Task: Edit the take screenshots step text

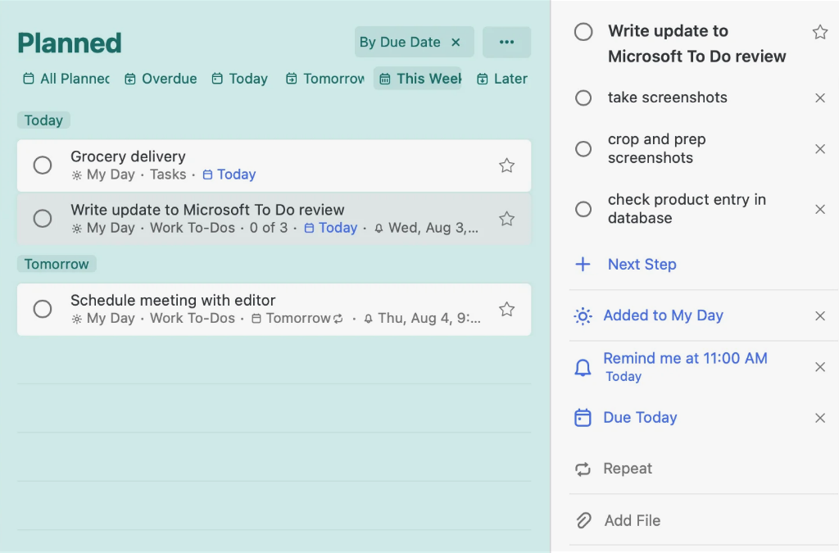Action: (667, 97)
